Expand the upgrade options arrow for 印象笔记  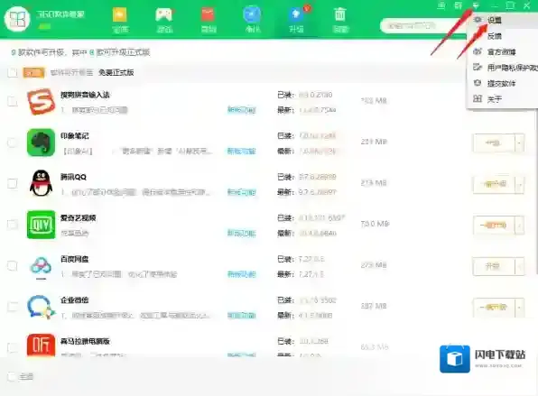tap(519, 143)
